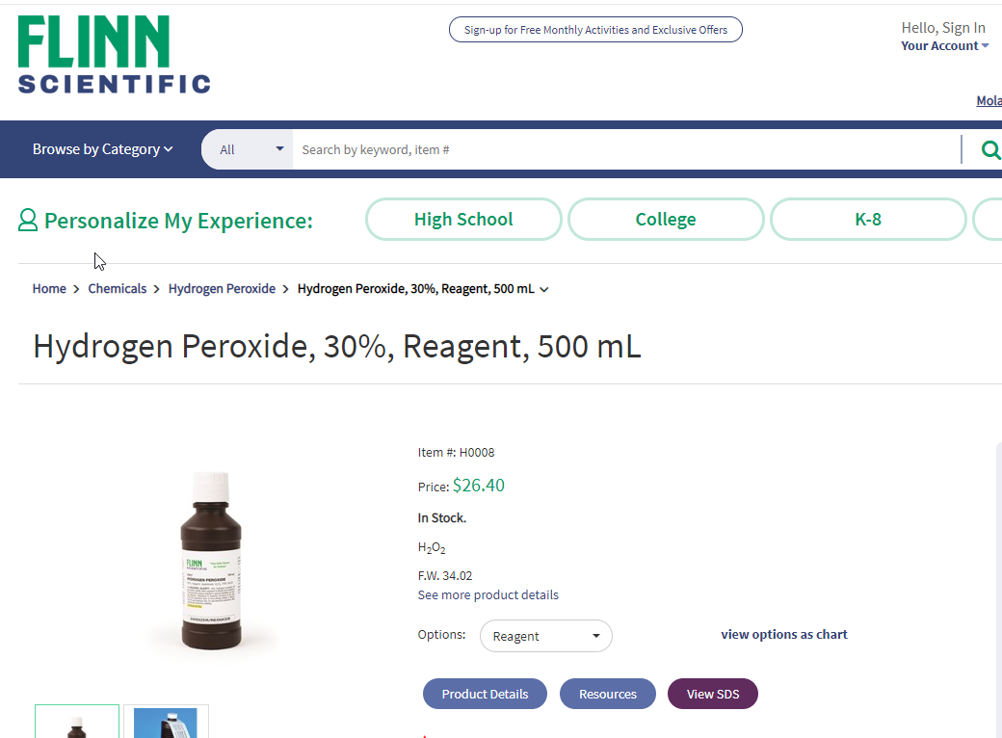
Task: Select the High School experience button
Action: [463, 219]
